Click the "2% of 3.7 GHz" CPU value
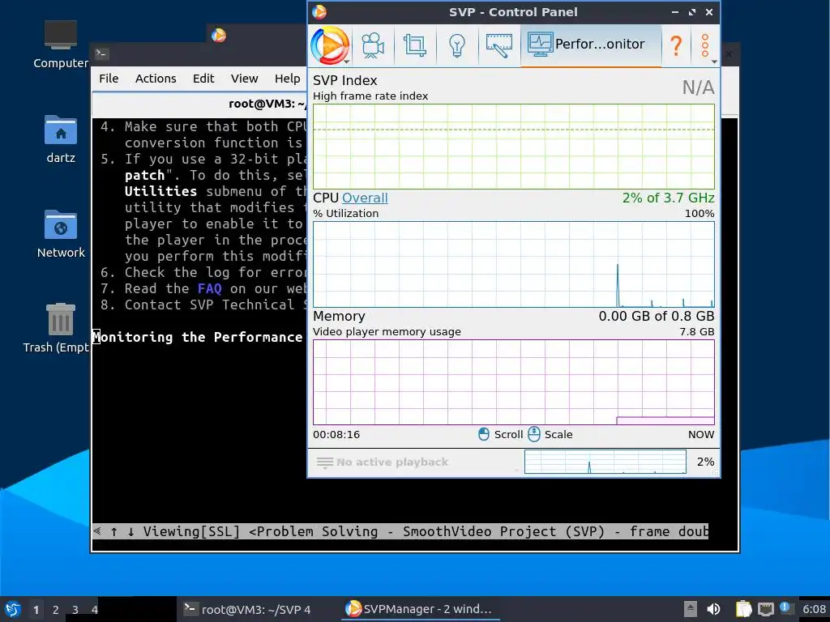The image size is (830, 622). (x=668, y=198)
